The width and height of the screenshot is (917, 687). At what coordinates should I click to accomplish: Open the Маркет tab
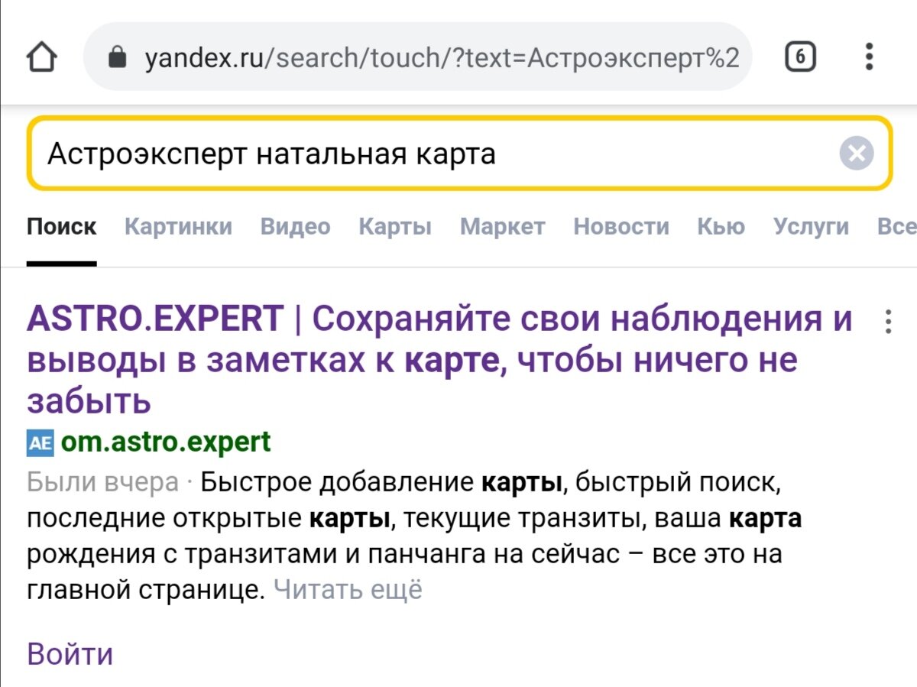[502, 227]
